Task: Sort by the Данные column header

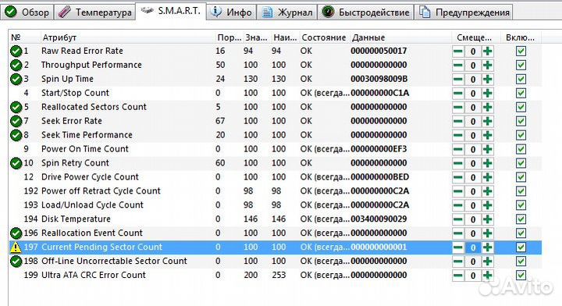Action: [400, 37]
